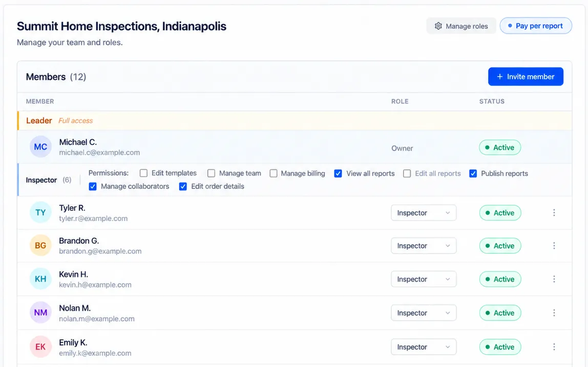Click the Active status badge for Nolan M.
This screenshot has width=588, height=367.
point(500,313)
